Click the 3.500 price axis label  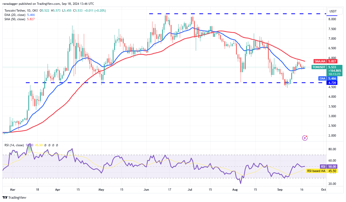pos(332,107)
